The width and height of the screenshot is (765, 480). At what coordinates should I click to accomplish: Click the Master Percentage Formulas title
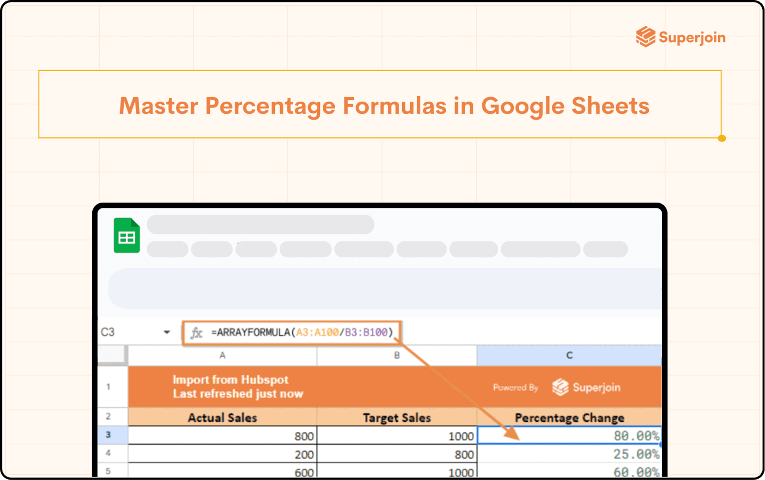384,106
